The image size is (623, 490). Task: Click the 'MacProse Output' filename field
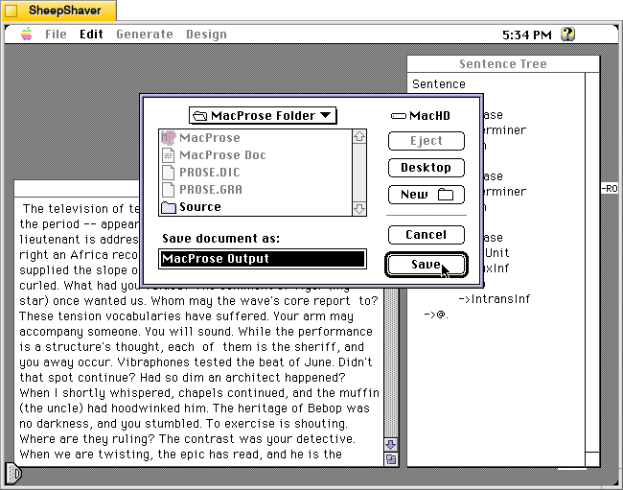pyautogui.click(x=263, y=259)
